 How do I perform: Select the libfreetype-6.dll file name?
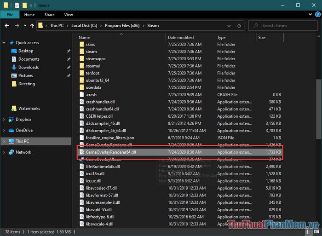pos(100,217)
